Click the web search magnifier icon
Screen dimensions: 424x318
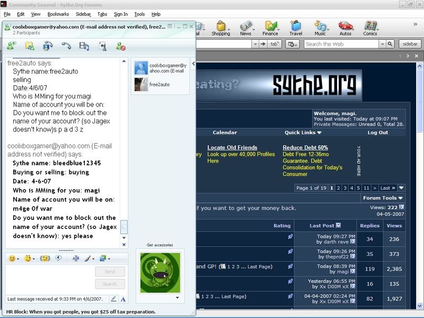click(390, 44)
